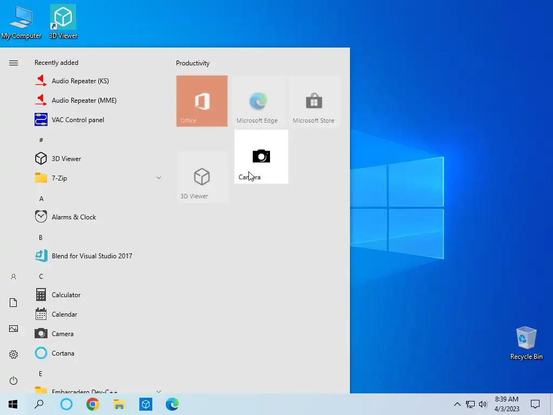Open File Explorer from the taskbar

[119, 404]
